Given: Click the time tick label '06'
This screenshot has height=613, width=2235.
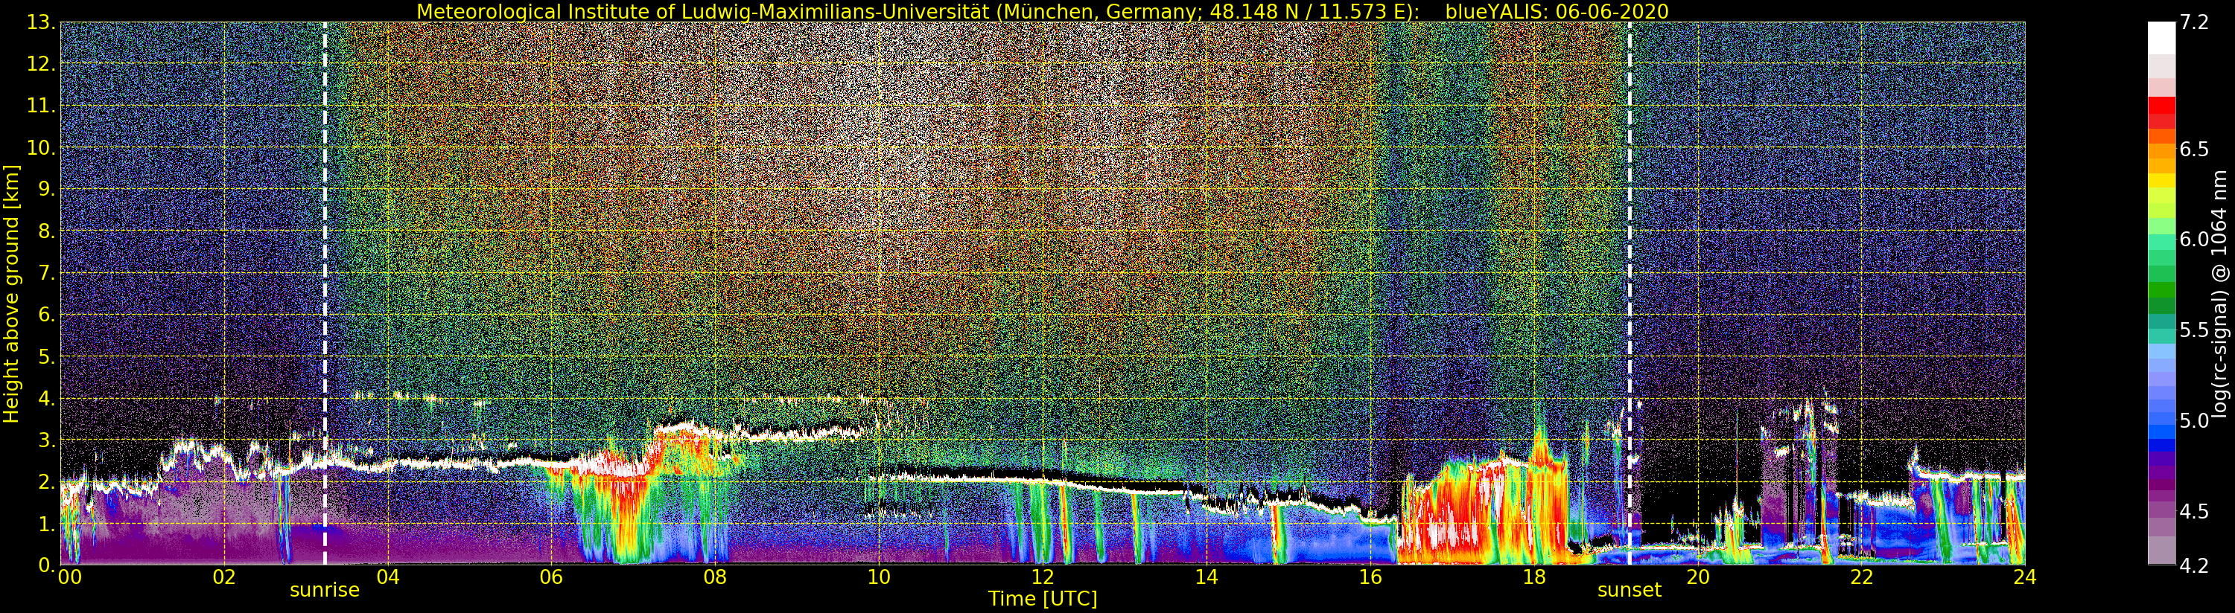Looking at the screenshot, I should click(x=551, y=577).
